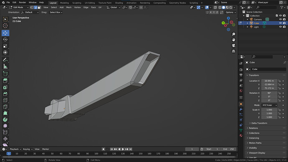Image resolution: width=288 pixels, height=162 pixels.
Task: Select the Rotate tool in toolbar
Action: tap(5, 40)
